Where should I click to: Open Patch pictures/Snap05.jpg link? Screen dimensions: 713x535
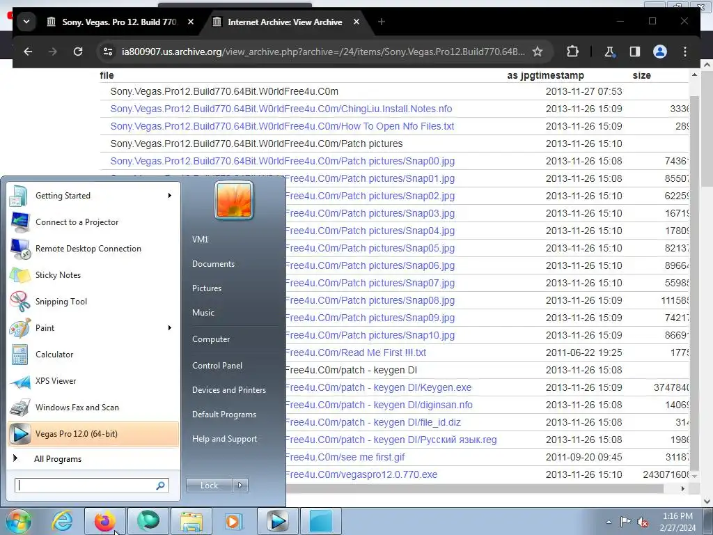(370, 249)
